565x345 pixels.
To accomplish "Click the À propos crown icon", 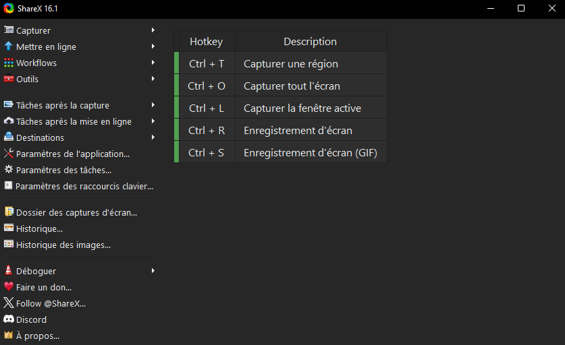I will point(9,336).
